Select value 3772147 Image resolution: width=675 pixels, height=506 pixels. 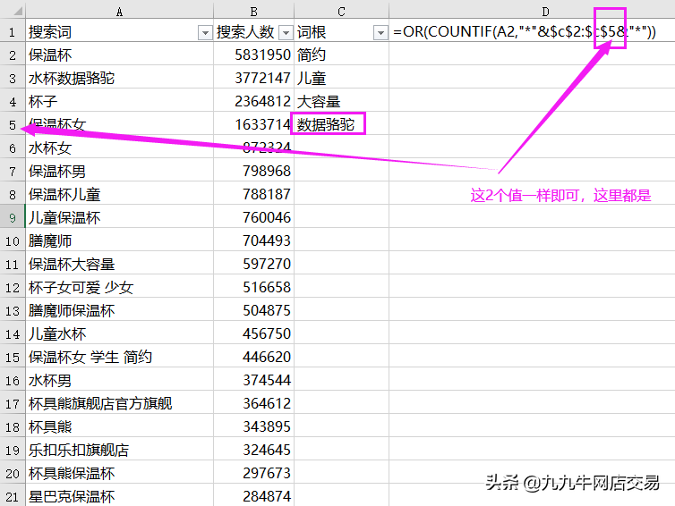253,79
